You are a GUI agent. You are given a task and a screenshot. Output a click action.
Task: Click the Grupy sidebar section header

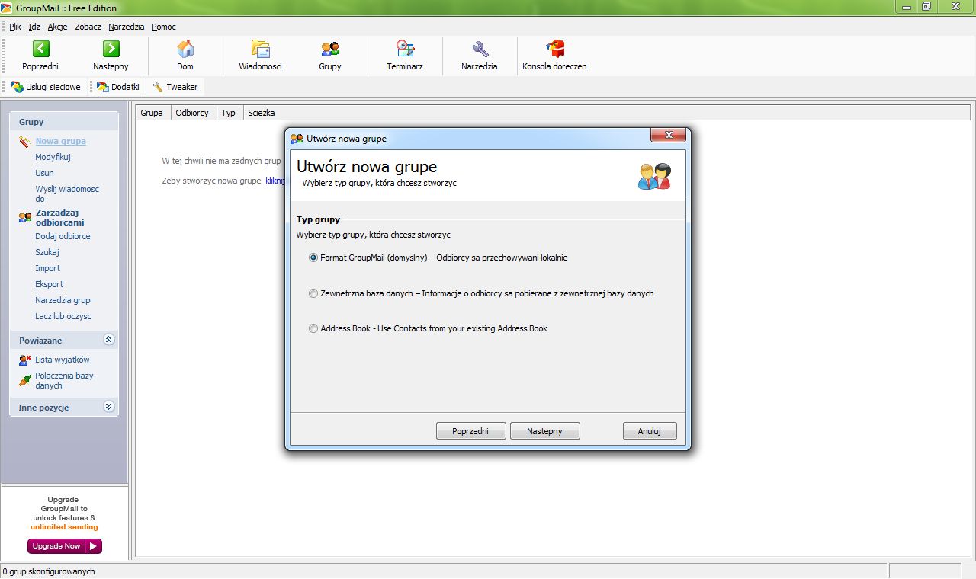click(x=64, y=122)
